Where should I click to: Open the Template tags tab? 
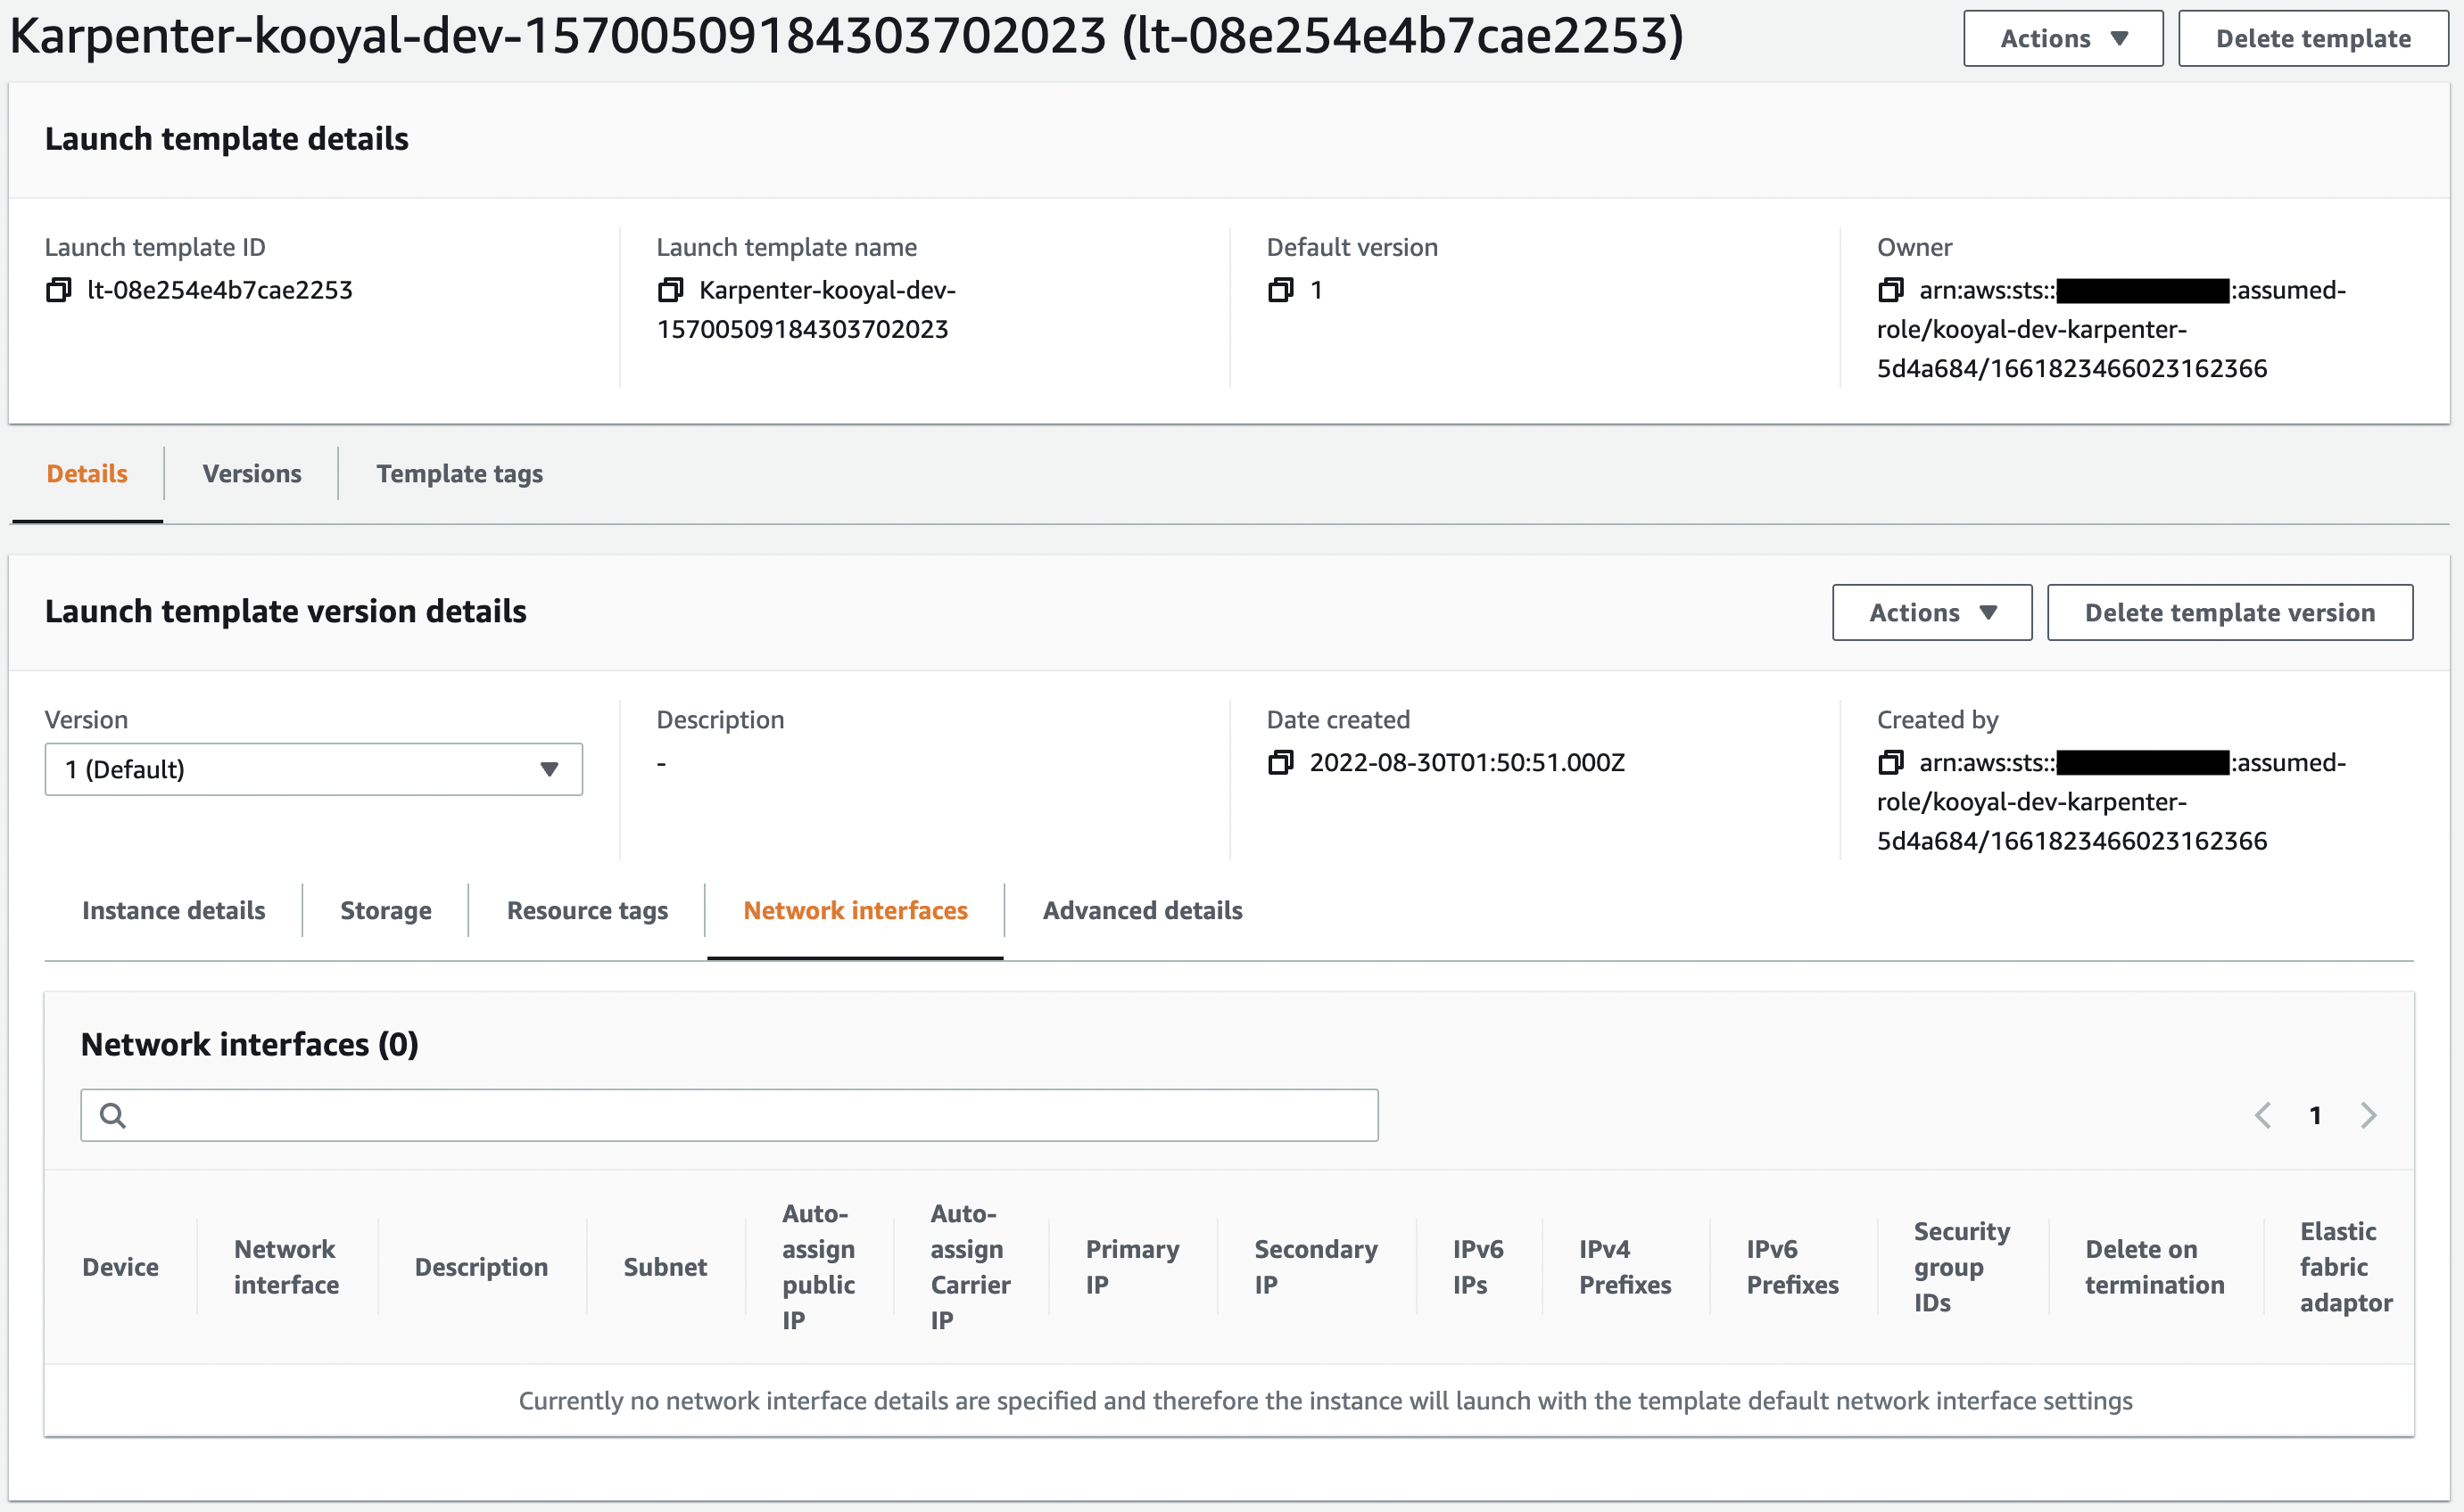click(x=459, y=473)
